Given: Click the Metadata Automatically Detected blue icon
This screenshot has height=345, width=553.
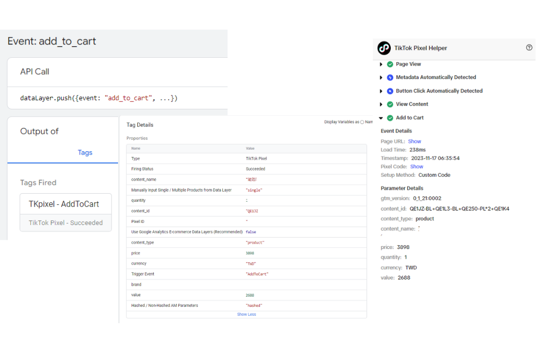Looking at the screenshot, I should [390, 77].
